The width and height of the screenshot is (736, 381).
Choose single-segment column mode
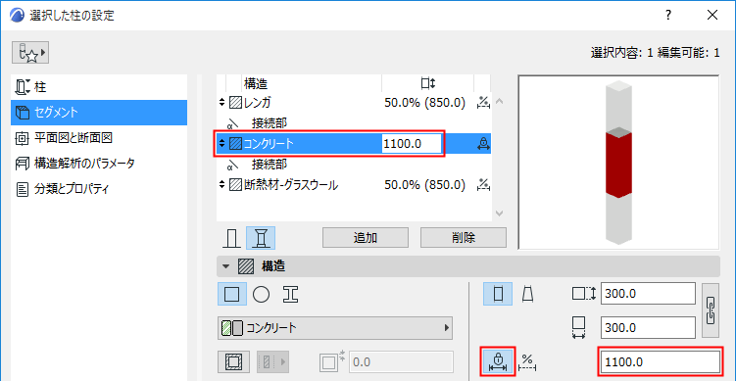[x=231, y=238]
